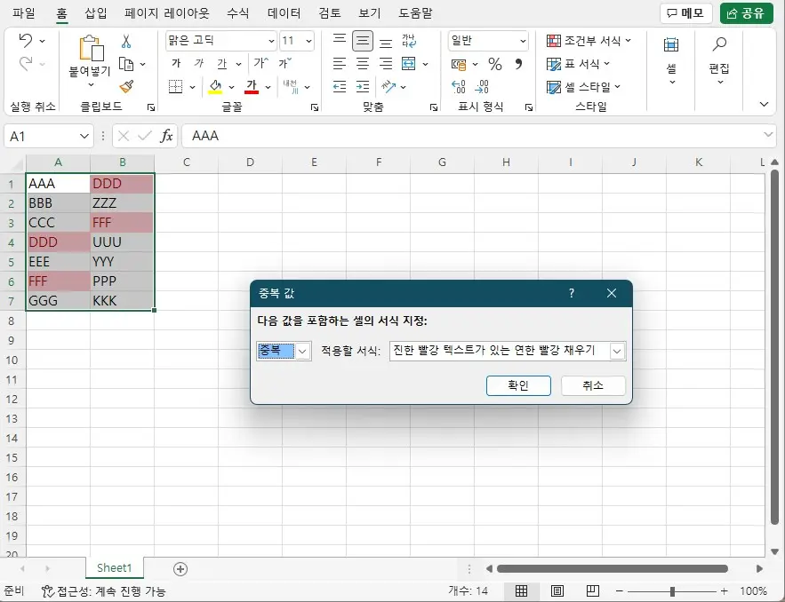Apply Percent number style

[495, 64]
